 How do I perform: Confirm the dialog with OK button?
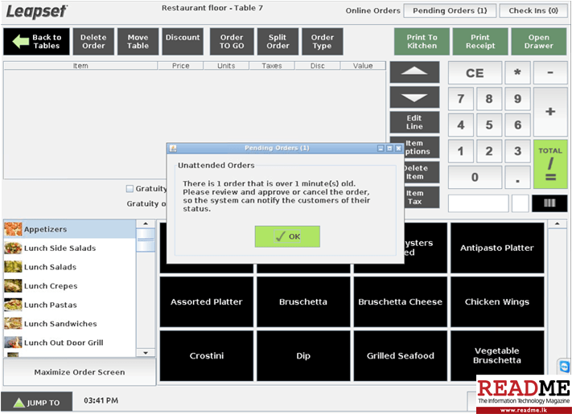click(287, 236)
